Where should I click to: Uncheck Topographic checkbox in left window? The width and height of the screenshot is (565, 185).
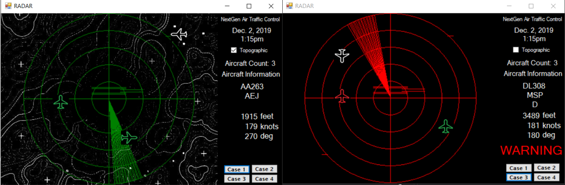pyautogui.click(x=234, y=50)
